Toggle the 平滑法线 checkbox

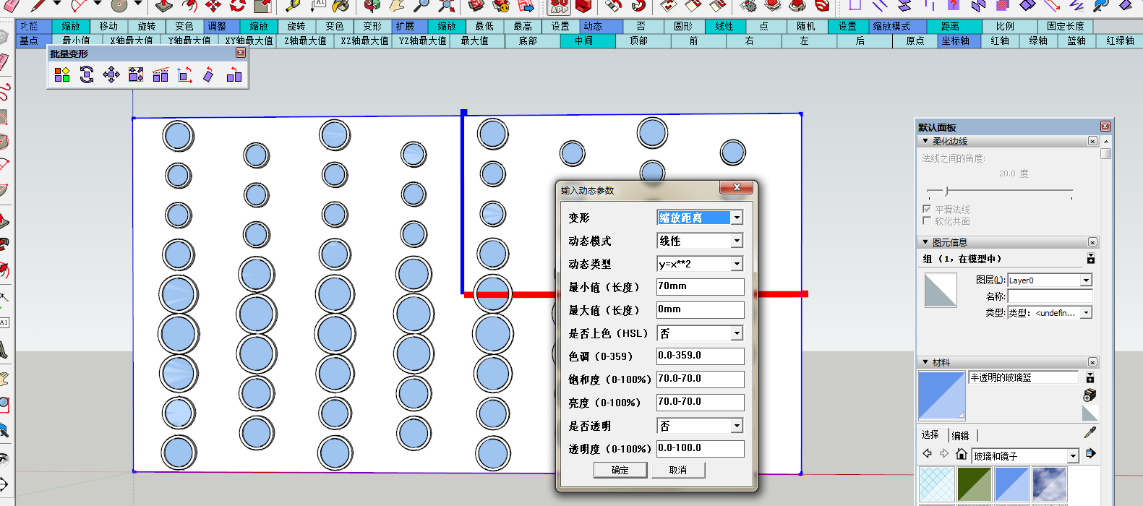coord(927,209)
